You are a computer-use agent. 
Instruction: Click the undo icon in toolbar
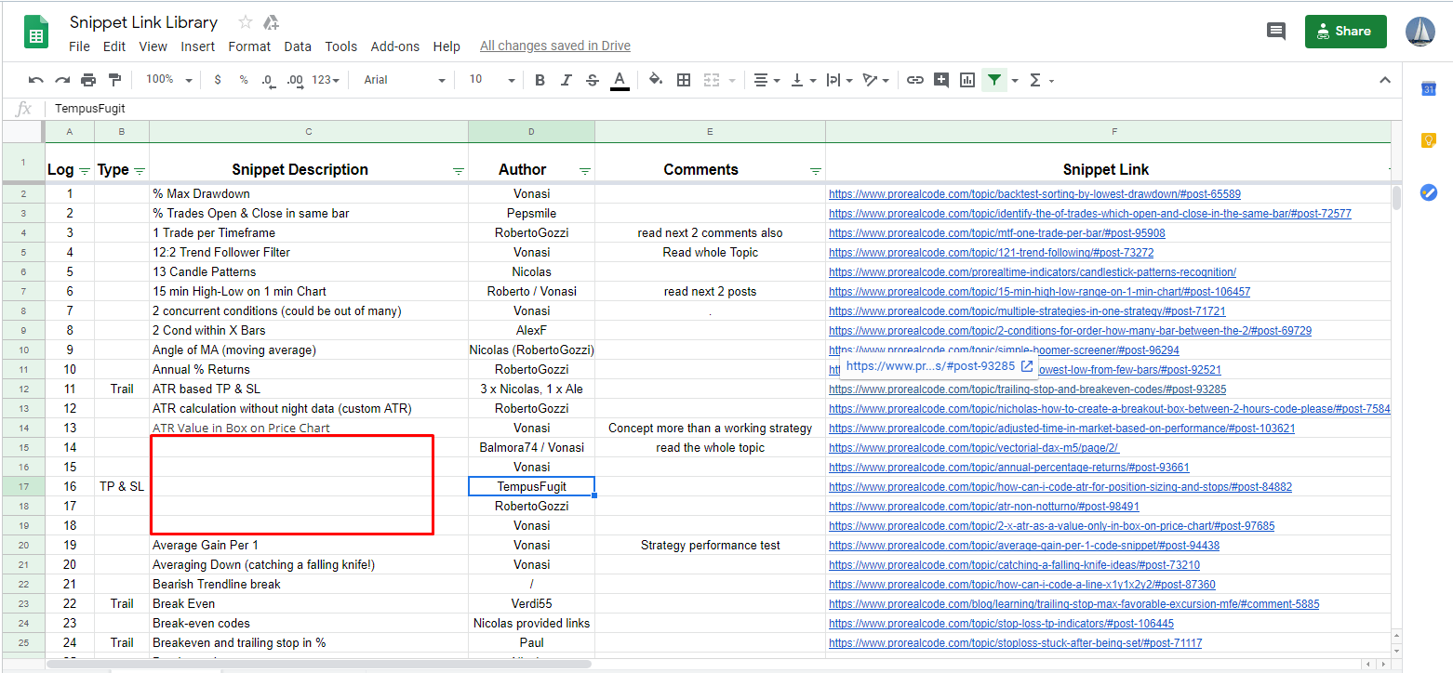click(36, 80)
